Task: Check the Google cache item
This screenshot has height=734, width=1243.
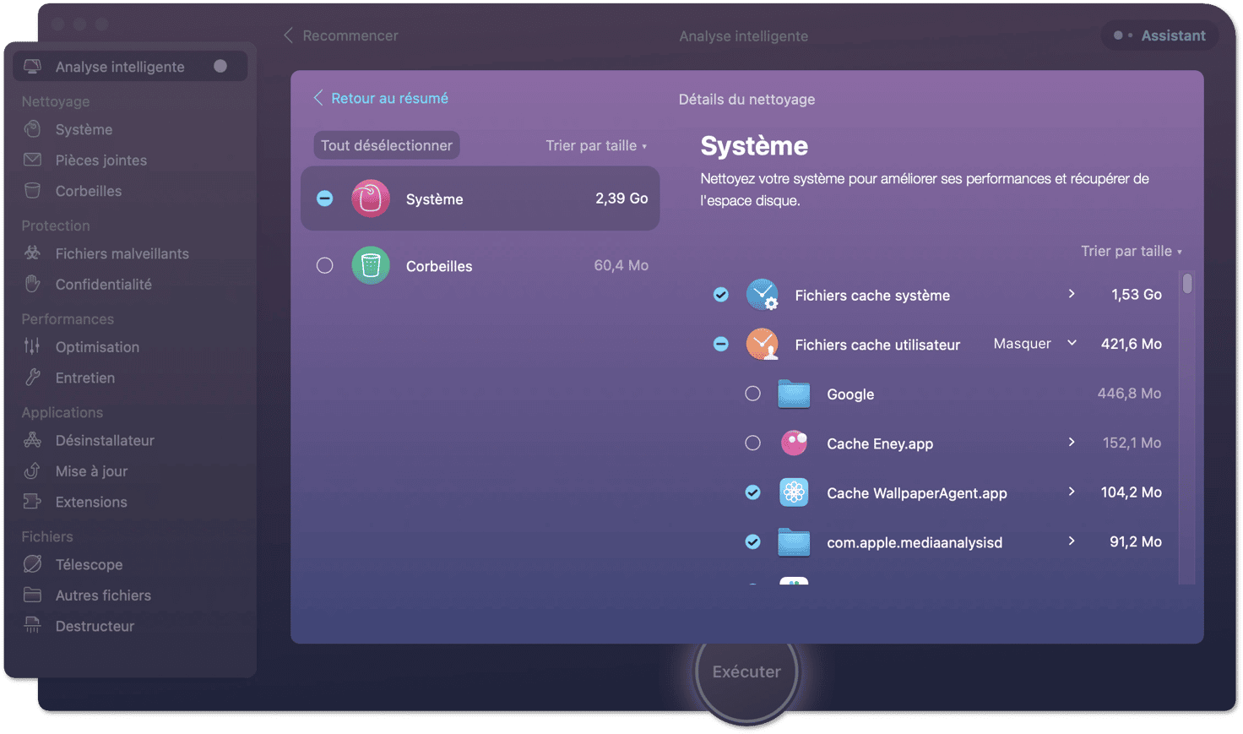Action: tap(753, 394)
